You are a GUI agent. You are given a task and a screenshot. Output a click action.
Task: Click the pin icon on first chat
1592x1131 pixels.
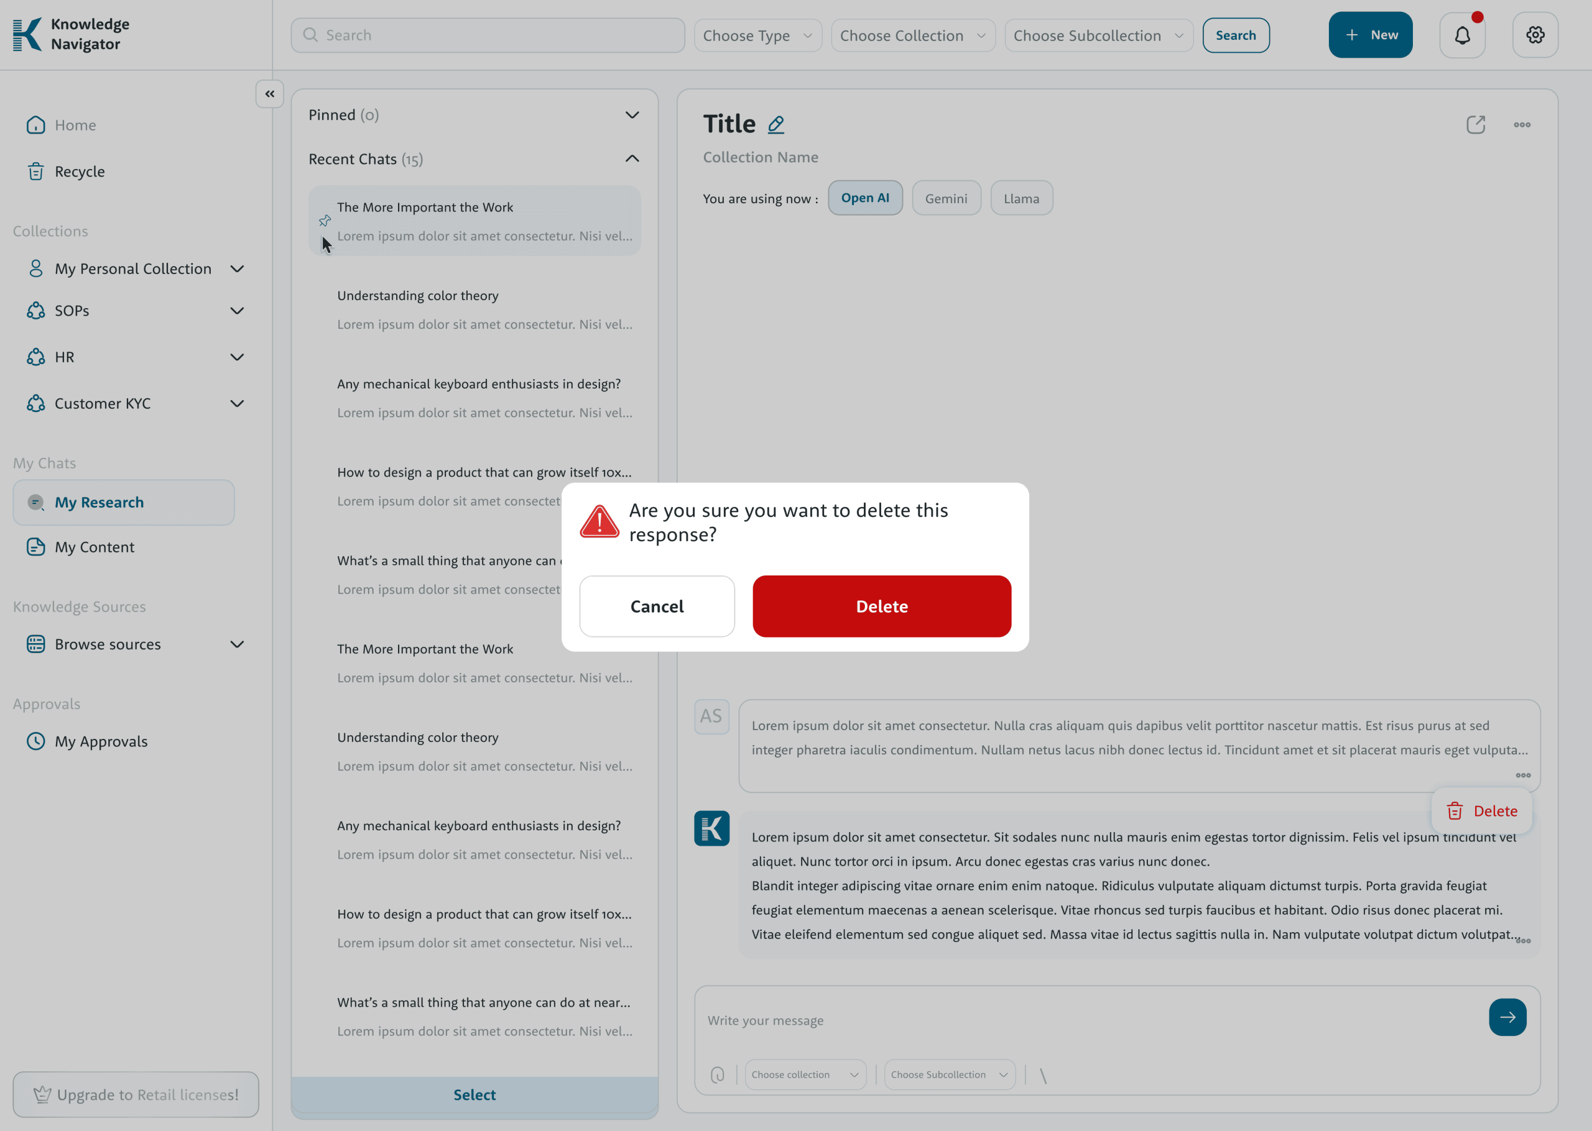pos(325,221)
